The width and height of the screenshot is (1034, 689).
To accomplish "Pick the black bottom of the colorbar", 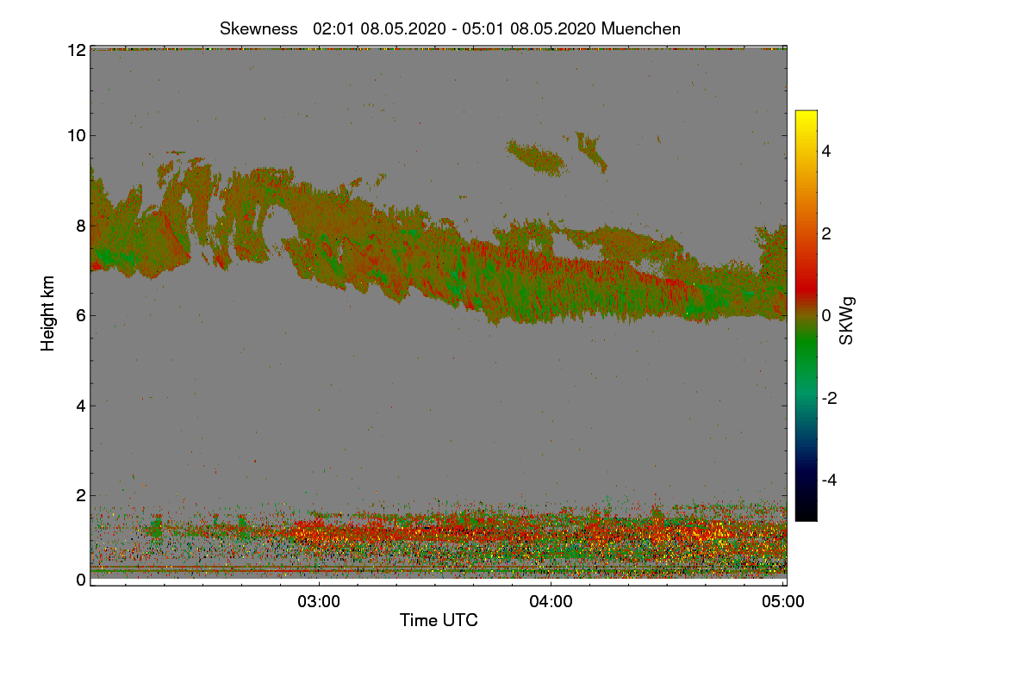I will (x=806, y=510).
